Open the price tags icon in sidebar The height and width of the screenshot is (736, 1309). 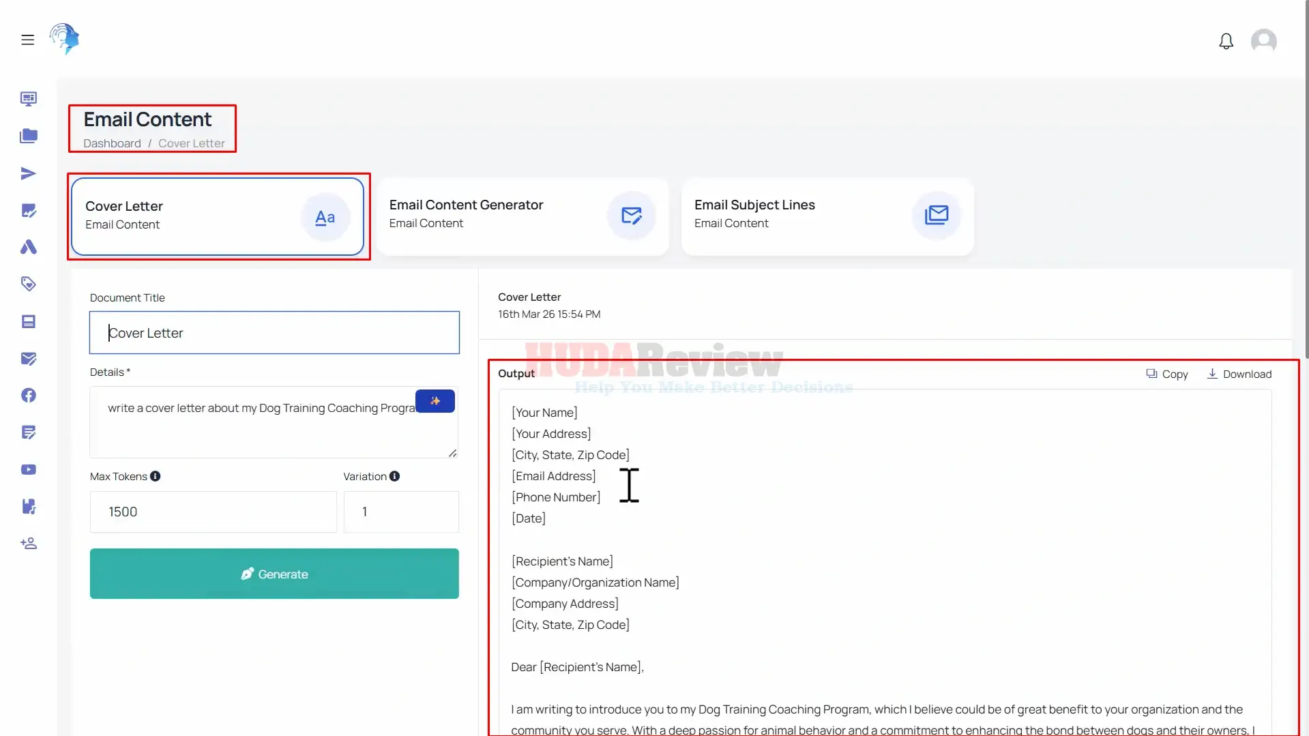29,284
